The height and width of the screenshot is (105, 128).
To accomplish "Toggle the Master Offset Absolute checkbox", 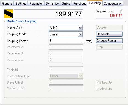I will point(98,89).
